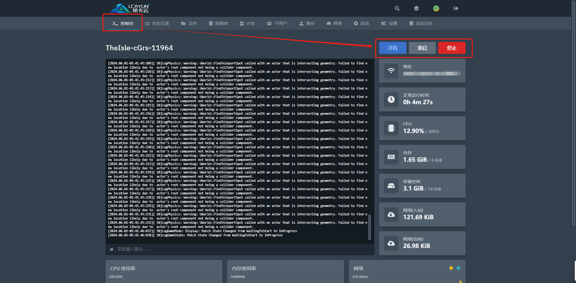Screen dimensions: 576x283
Task: Open the 设置 tab
Action: tap(389, 23)
